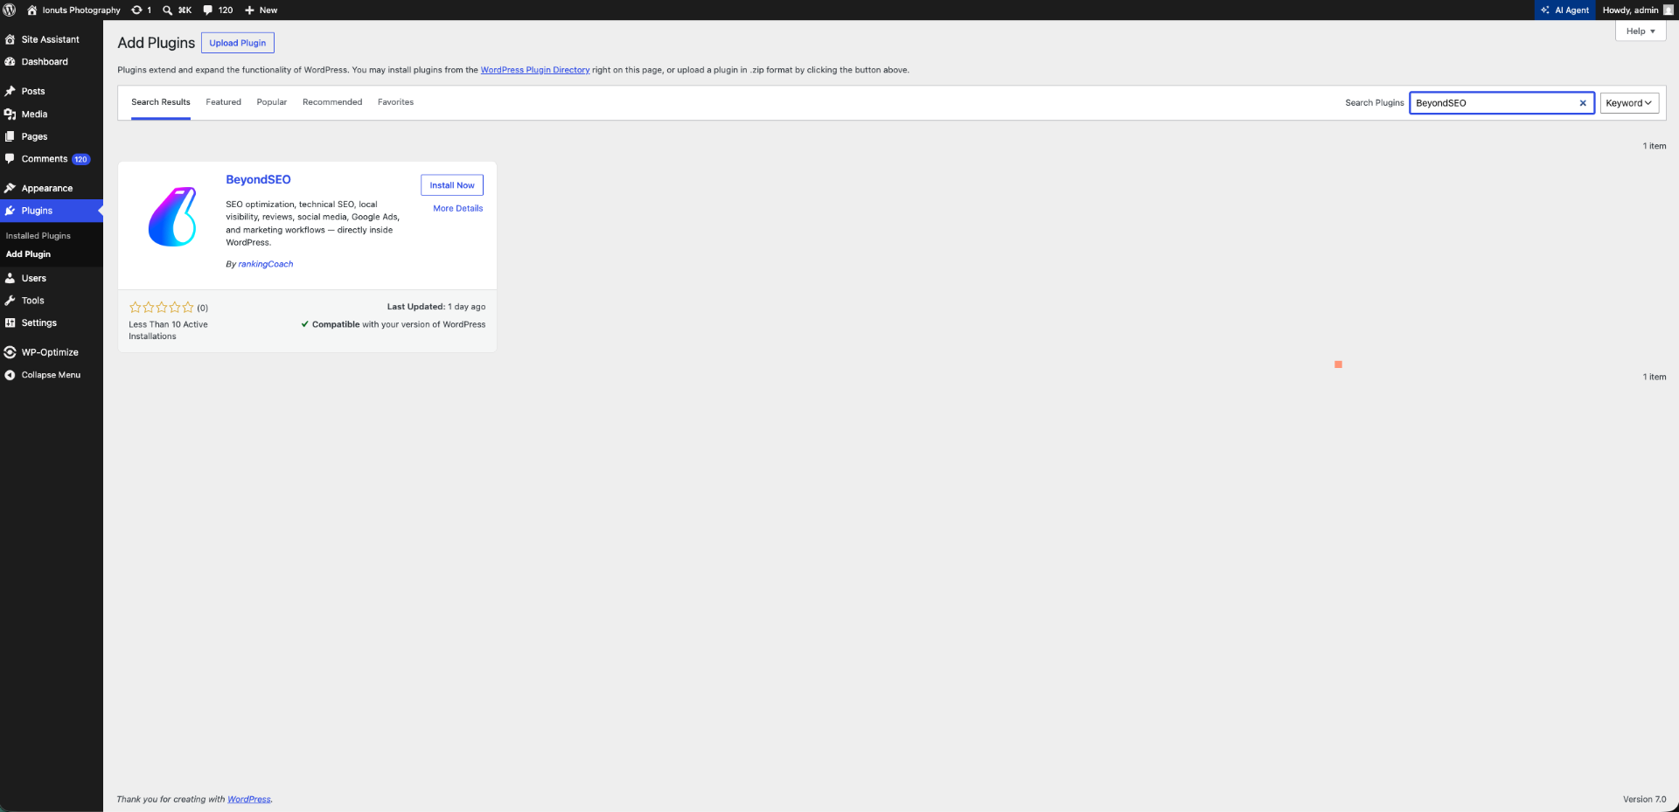Expand the Help panel
The width and height of the screenshot is (1679, 812).
(x=1641, y=31)
